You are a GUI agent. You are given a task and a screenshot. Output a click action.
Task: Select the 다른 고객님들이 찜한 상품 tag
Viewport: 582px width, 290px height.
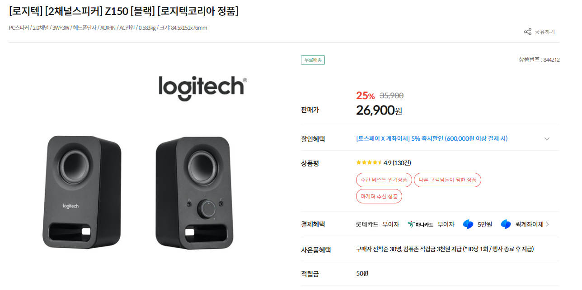pos(447,180)
